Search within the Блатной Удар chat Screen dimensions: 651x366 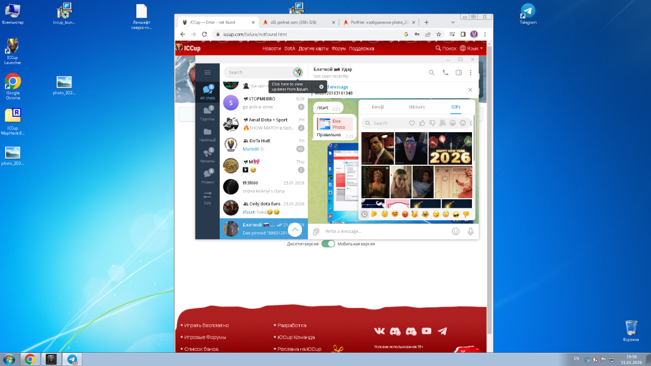[x=432, y=73]
